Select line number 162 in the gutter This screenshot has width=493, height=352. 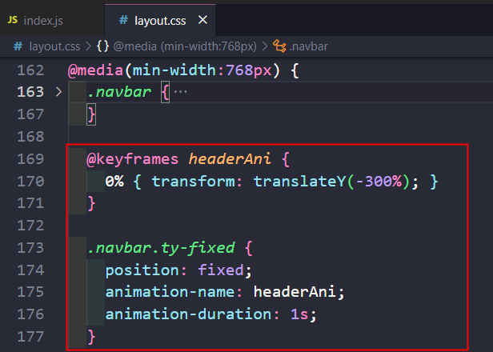[30, 70]
